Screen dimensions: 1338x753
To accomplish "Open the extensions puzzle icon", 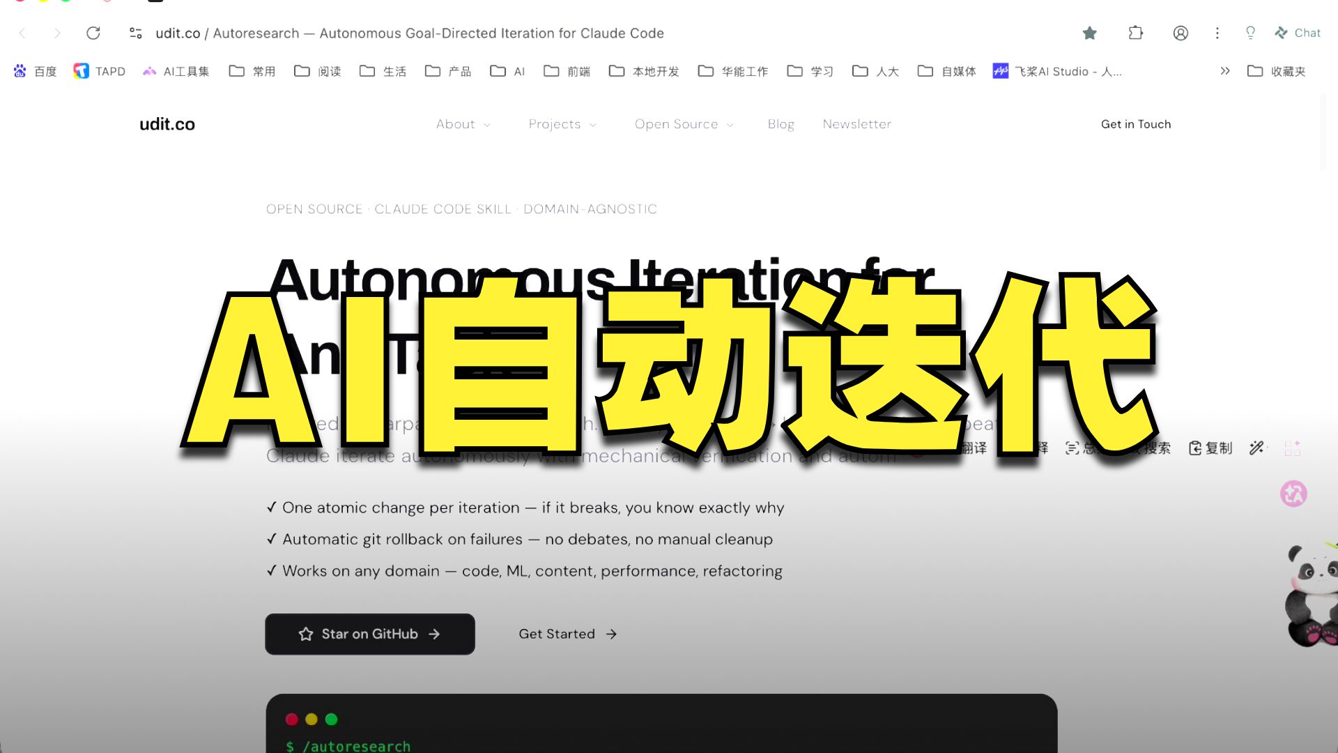I will click(x=1136, y=33).
